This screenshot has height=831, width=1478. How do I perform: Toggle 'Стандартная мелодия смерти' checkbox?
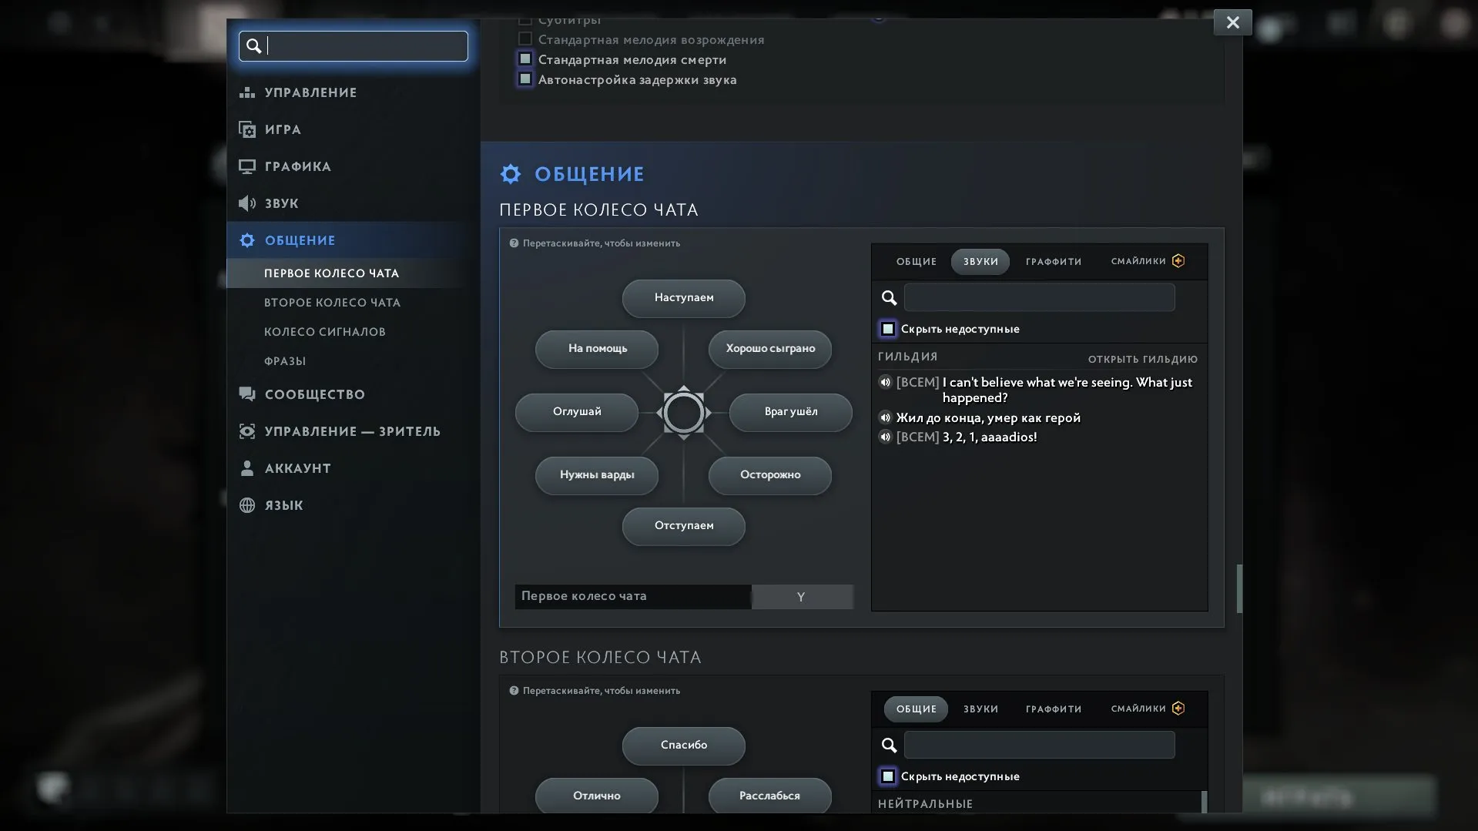(x=525, y=59)
